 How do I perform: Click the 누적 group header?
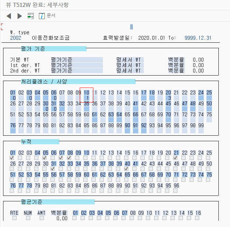pyautogui.click(x=40, y=142)
